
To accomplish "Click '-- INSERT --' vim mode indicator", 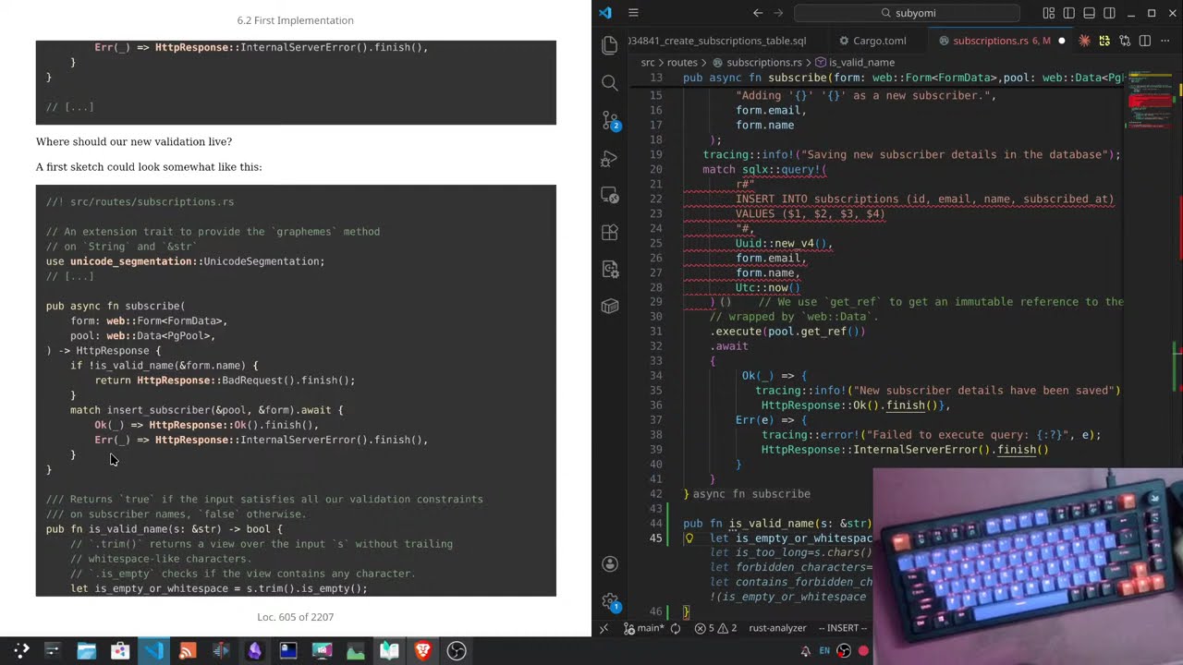I will click(x=842, y=628).
